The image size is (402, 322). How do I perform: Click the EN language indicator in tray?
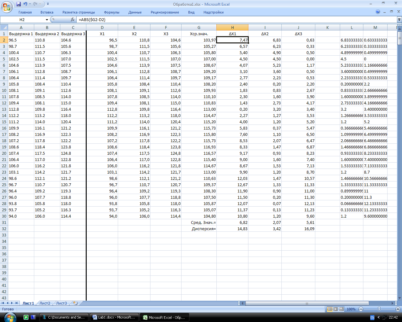pos(372,318)
